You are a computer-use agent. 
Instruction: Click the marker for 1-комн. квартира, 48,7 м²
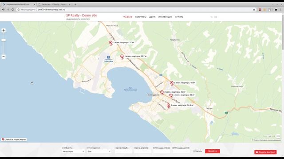[x=122, y=57]
